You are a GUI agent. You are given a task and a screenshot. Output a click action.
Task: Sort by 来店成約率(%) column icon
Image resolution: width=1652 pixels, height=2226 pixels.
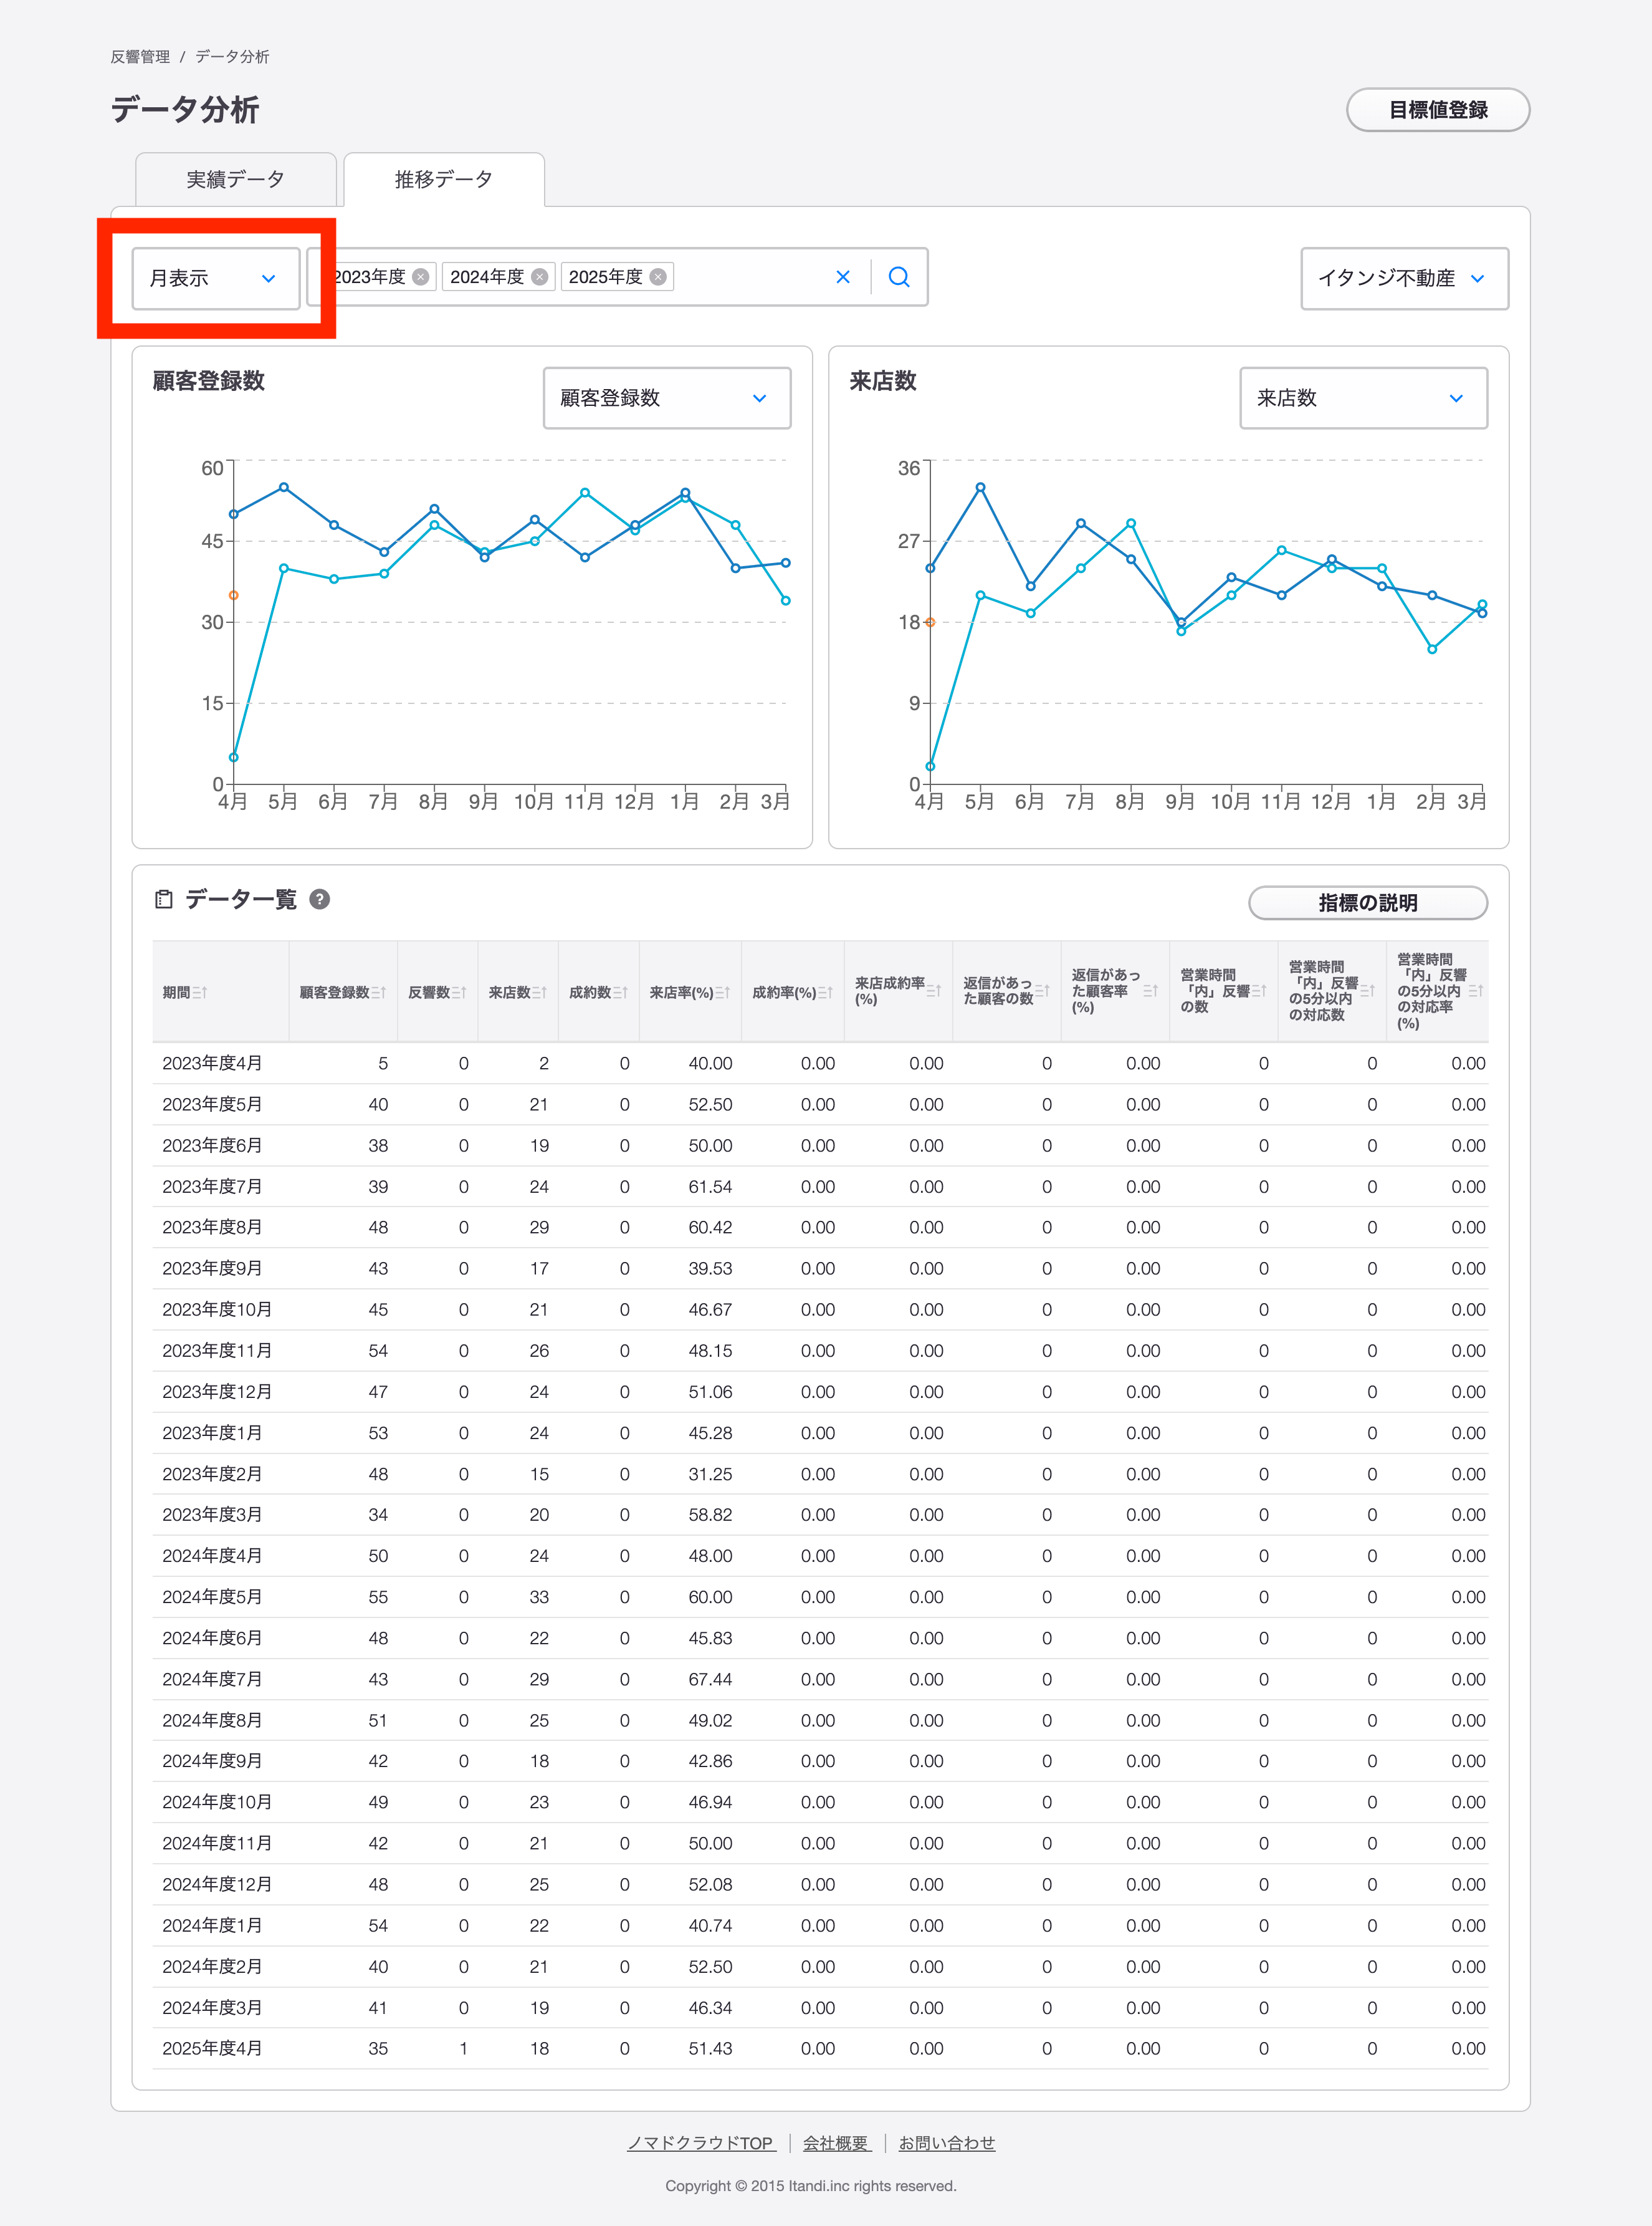click(x=934, y=990)
